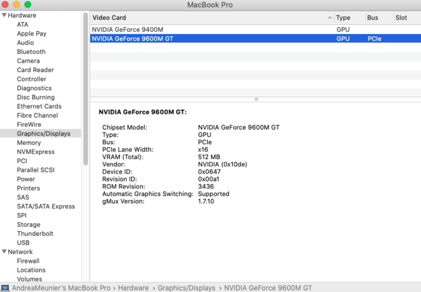Screen dimensions: 421x292
Task: Click the Vendor value NVIDIA (0x10de)
Action: (x=223, y=164)
